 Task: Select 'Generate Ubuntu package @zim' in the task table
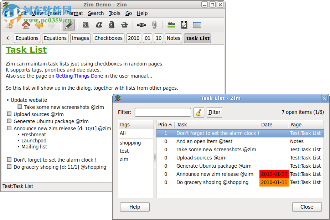coord(240,166)
